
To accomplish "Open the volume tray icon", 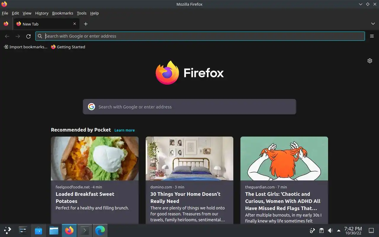I will [x=330, y=230].
